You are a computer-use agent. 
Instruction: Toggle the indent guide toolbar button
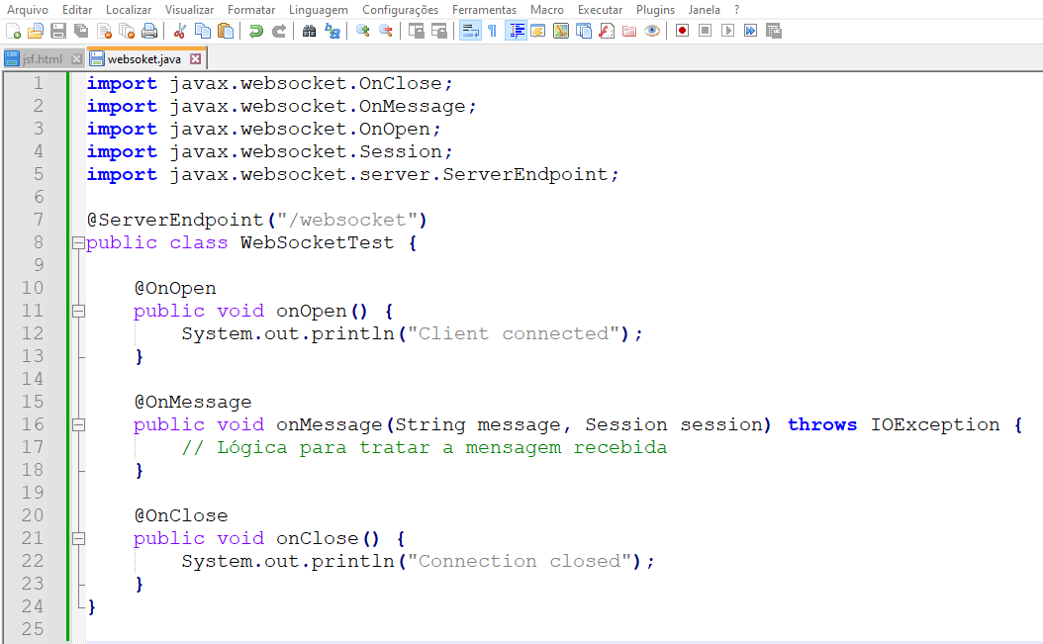coord(516,31)
